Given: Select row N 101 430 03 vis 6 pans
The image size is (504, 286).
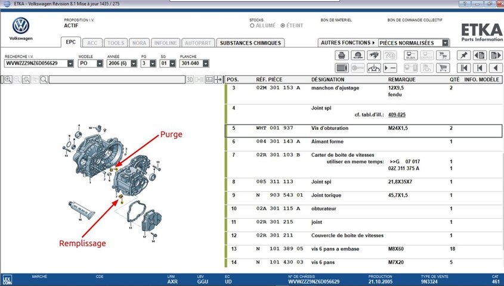Looking at the screenshot, I should pyautogui.click(x=363, y=263).
